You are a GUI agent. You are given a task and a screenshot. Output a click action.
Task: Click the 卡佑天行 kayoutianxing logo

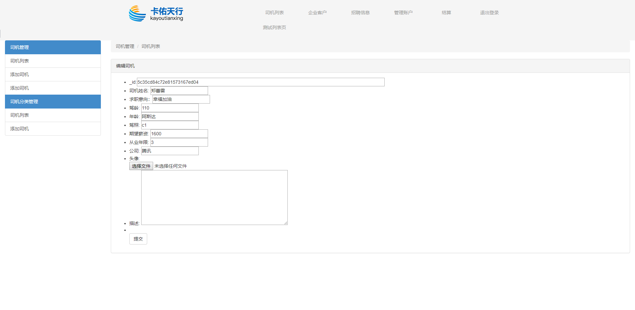point(156,14)
